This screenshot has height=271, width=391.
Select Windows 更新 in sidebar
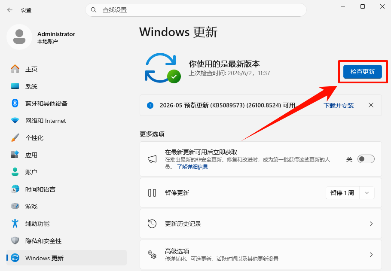coord(67,258)
